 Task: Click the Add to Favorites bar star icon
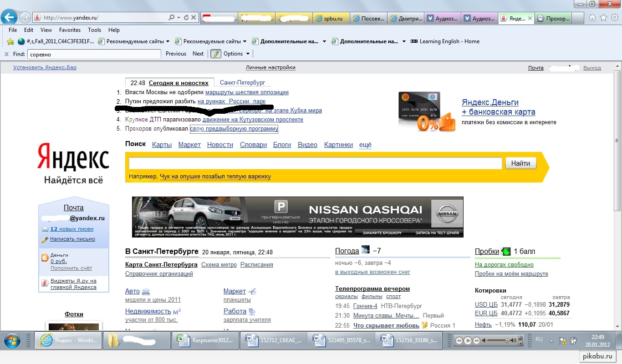tap(10, 41)
